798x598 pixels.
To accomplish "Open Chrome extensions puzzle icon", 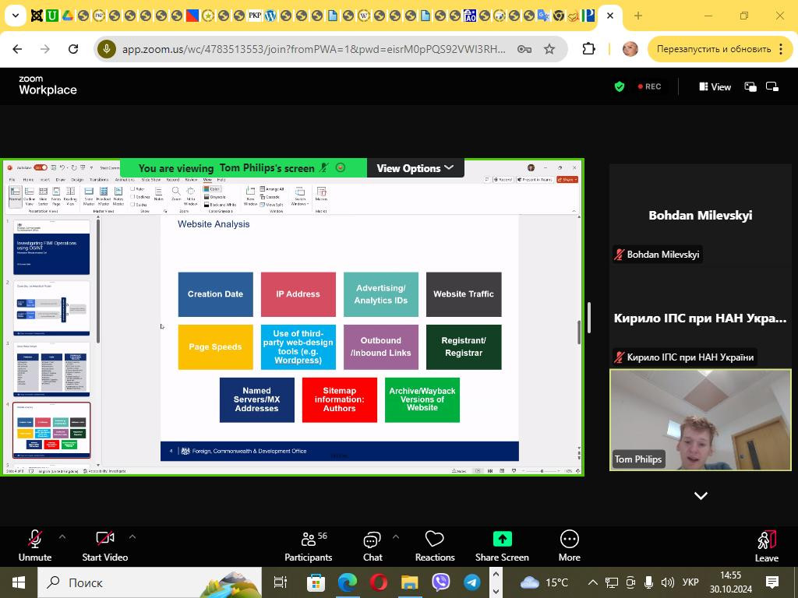I will 588,49.
